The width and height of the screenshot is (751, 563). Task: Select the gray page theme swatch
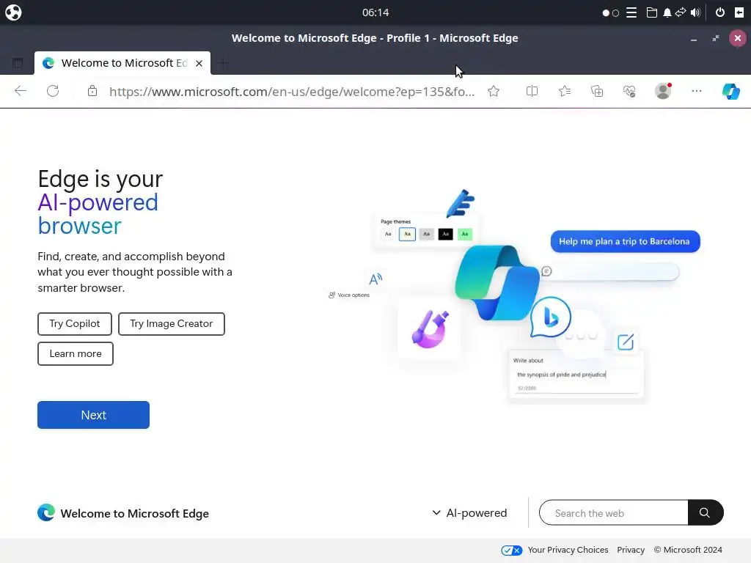426,234
